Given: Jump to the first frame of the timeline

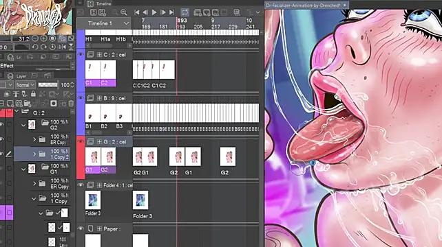Looking at the screenshot, I should coord(137,12).
